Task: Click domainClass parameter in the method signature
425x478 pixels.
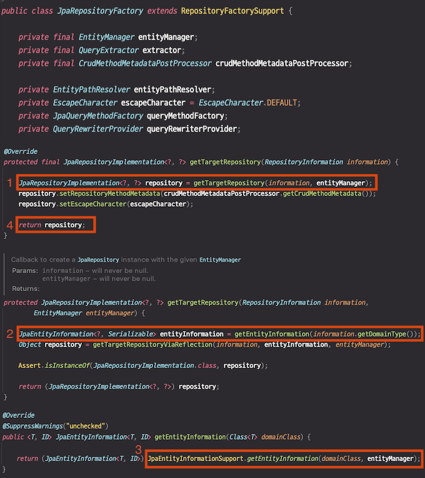Action: (281, 437)
